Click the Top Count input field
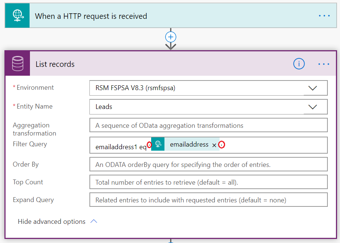This screenshot has width=340, height=243. click(208, 182)
